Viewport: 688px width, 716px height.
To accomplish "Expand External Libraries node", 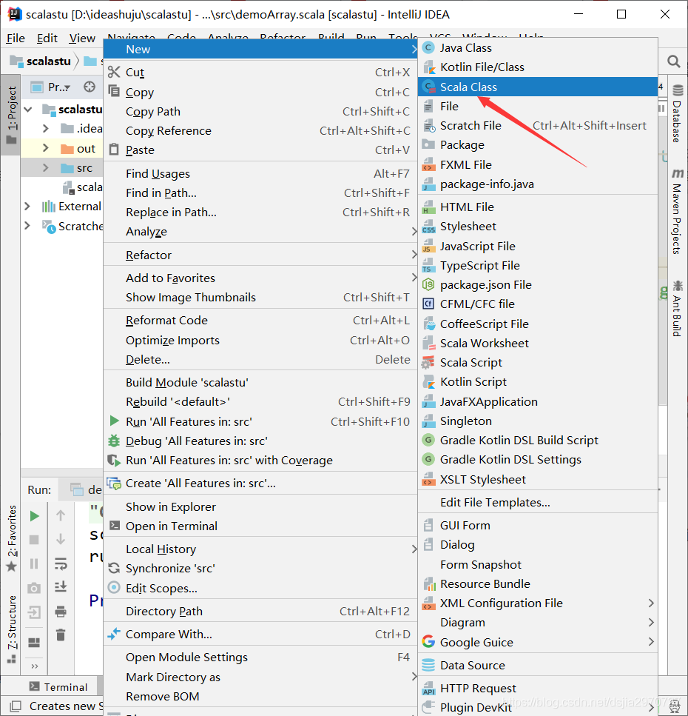I will (27, 207).
